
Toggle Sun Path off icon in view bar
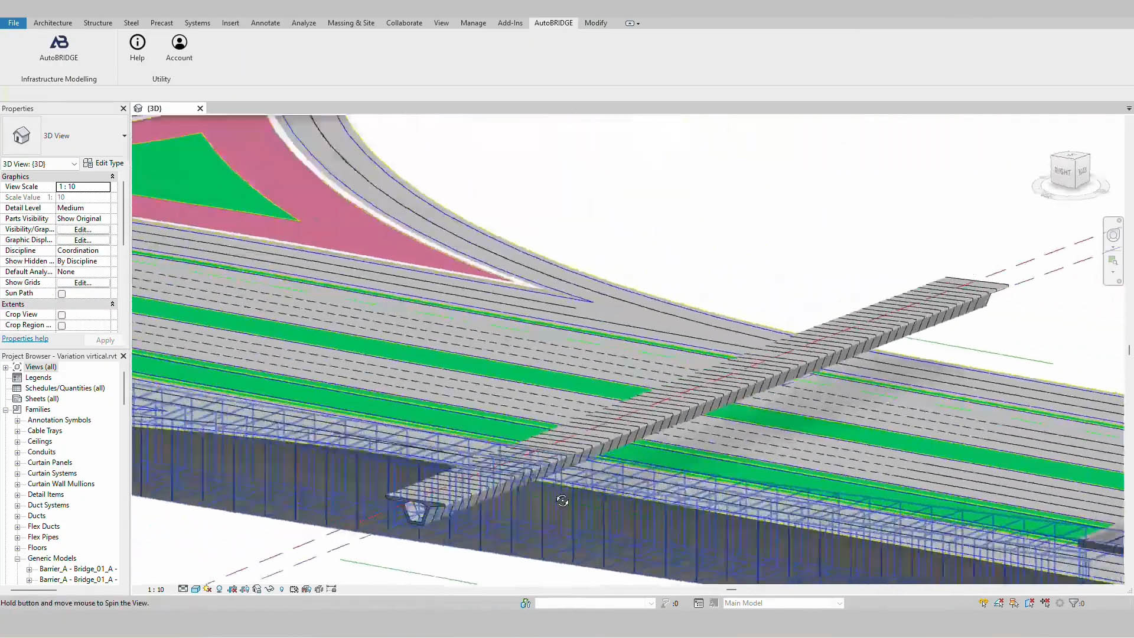pos(207,589)
